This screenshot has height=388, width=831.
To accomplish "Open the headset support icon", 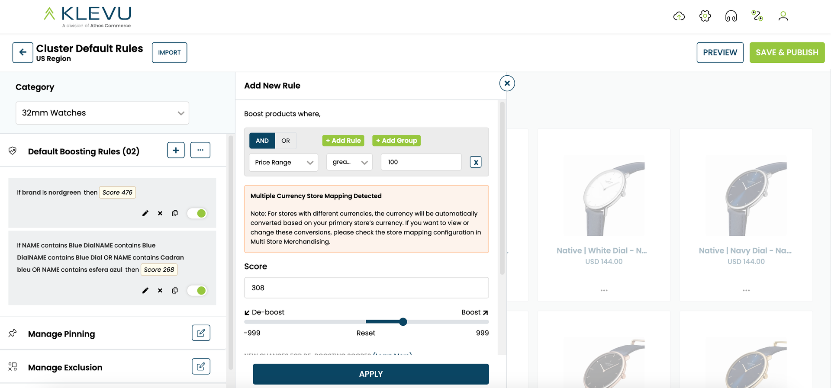I will pos(731,16).
